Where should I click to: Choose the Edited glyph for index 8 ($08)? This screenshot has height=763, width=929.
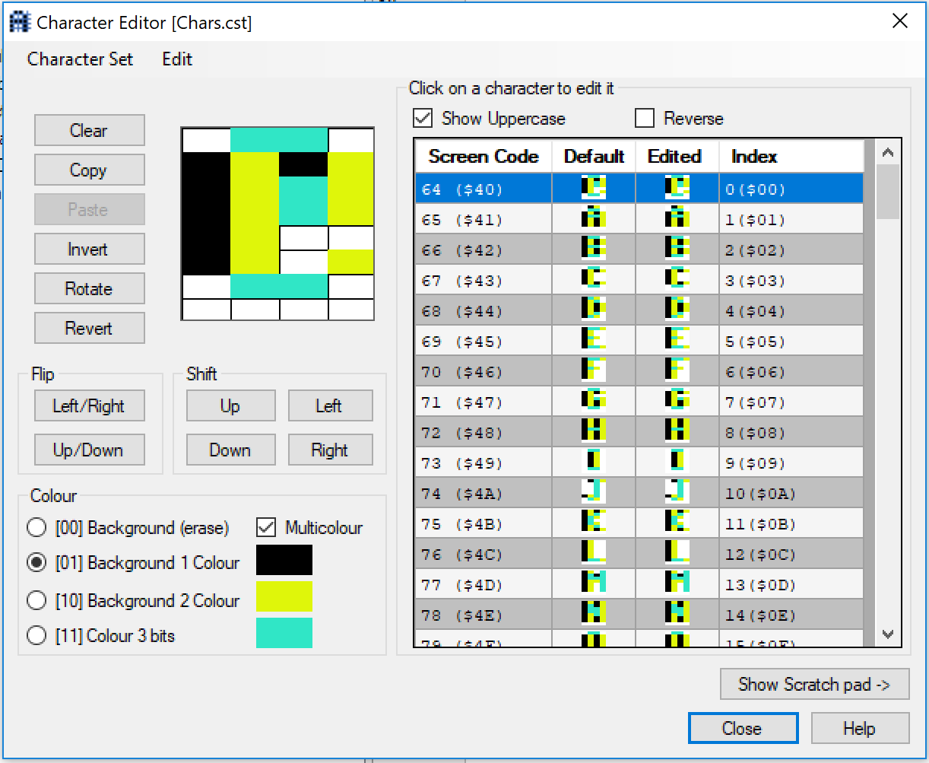[677, 432]
